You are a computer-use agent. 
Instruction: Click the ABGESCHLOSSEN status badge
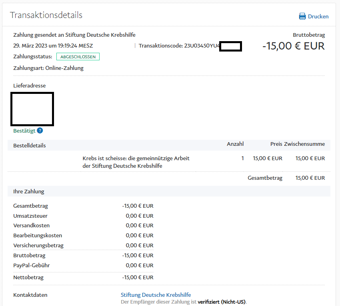tap(78, 57)
